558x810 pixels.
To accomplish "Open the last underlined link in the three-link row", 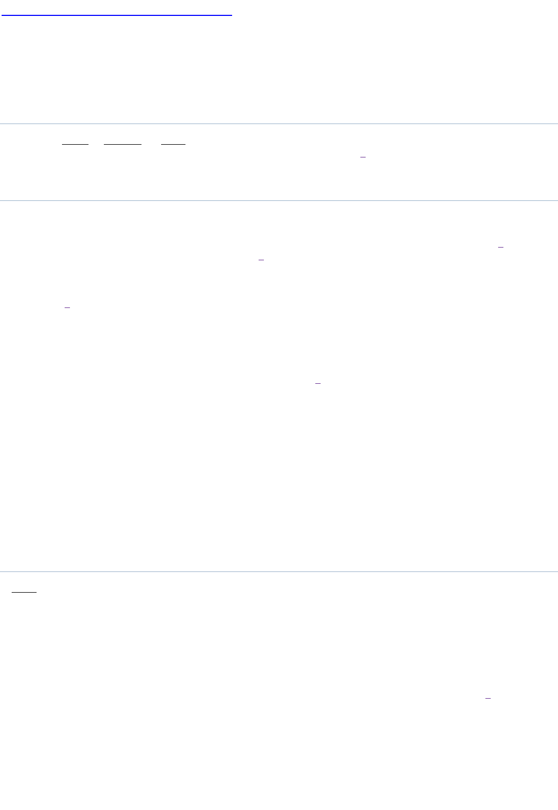I will (x=173, y=144).
